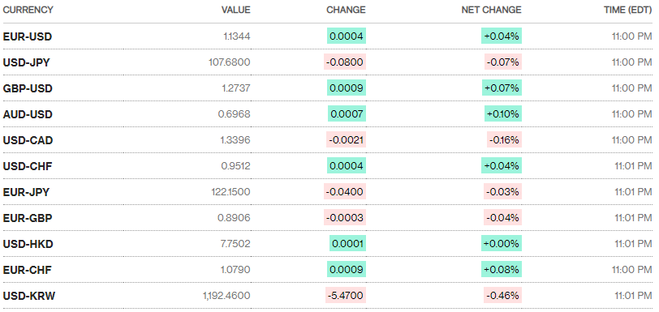This screenshot has height=312, width=659.
Task: Click the -0.0800 change for USD-JPY
Action: (x=345, y=62)
